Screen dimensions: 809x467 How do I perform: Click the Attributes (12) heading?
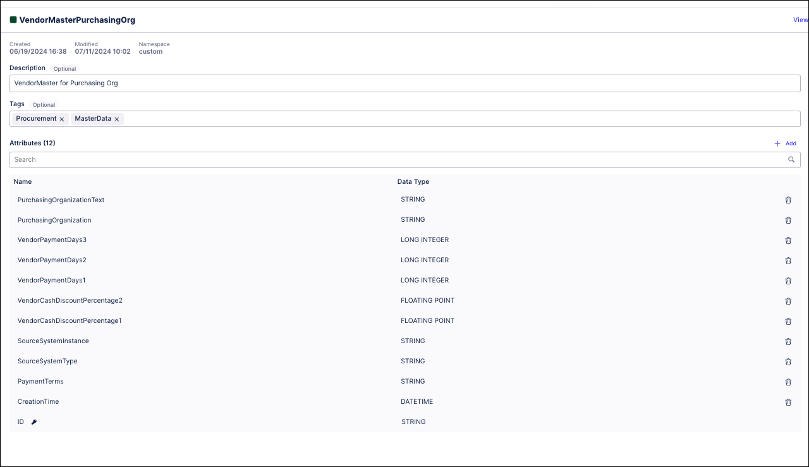[32, 143]
